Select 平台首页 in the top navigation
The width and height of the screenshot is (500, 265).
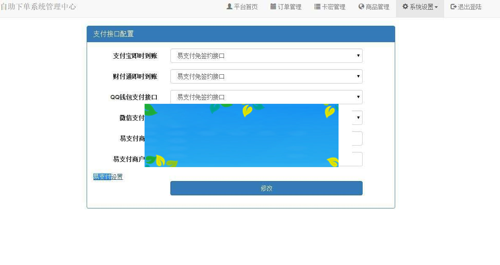point(245,6)
